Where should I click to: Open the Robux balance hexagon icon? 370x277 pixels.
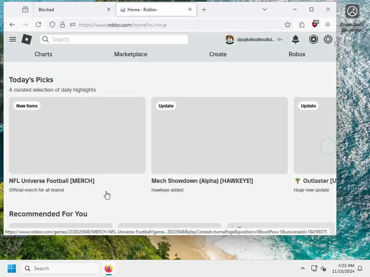pyautogui.click(x=313, y=39)
